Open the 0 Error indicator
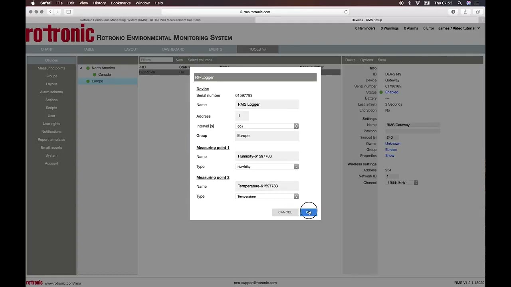511x287 pixels. click(x=429, y=28)
